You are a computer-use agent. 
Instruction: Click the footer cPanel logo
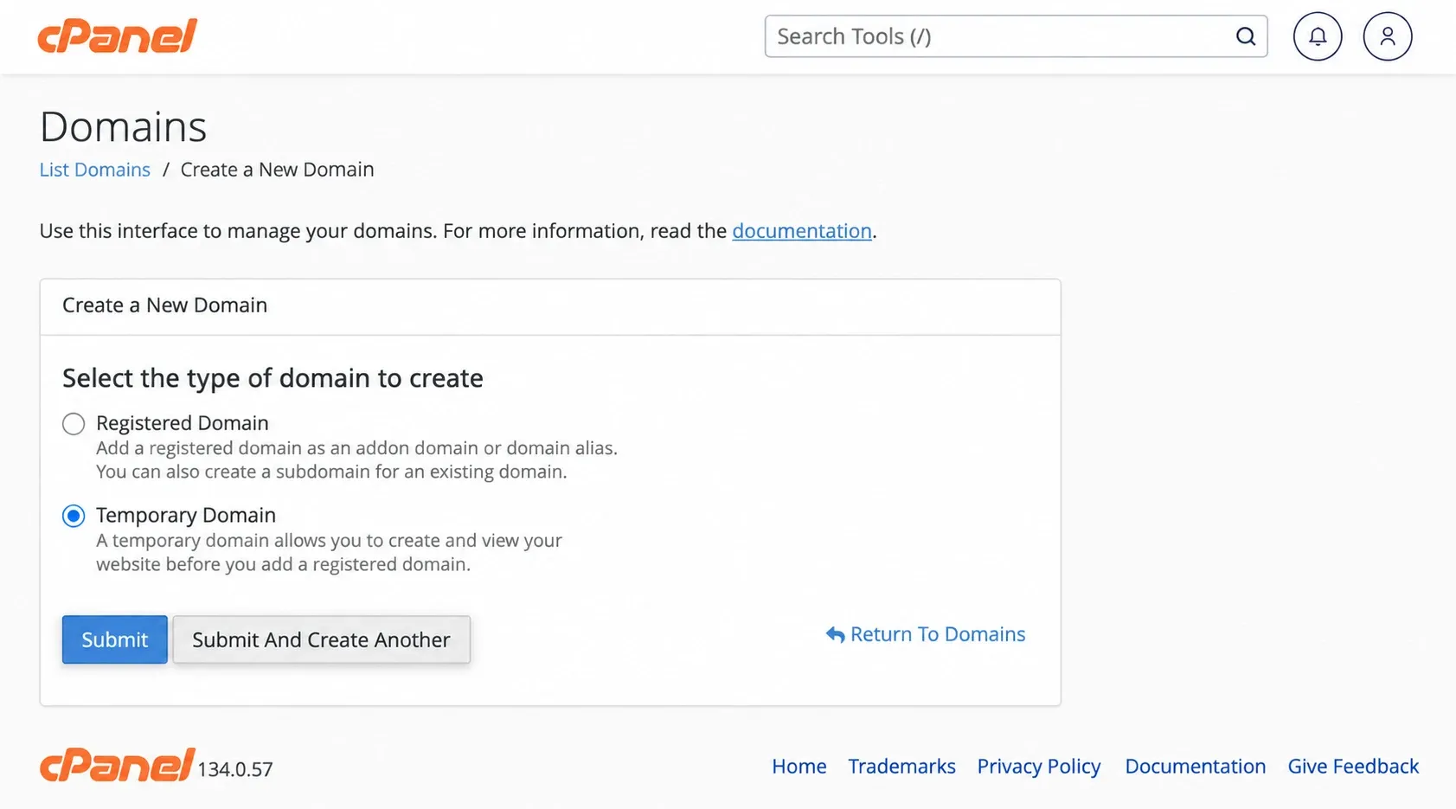coord(117,765)
